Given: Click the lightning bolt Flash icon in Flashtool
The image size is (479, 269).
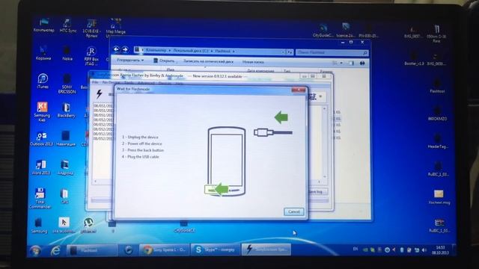Looking at the screenshot, I should [x=99, y=93].
